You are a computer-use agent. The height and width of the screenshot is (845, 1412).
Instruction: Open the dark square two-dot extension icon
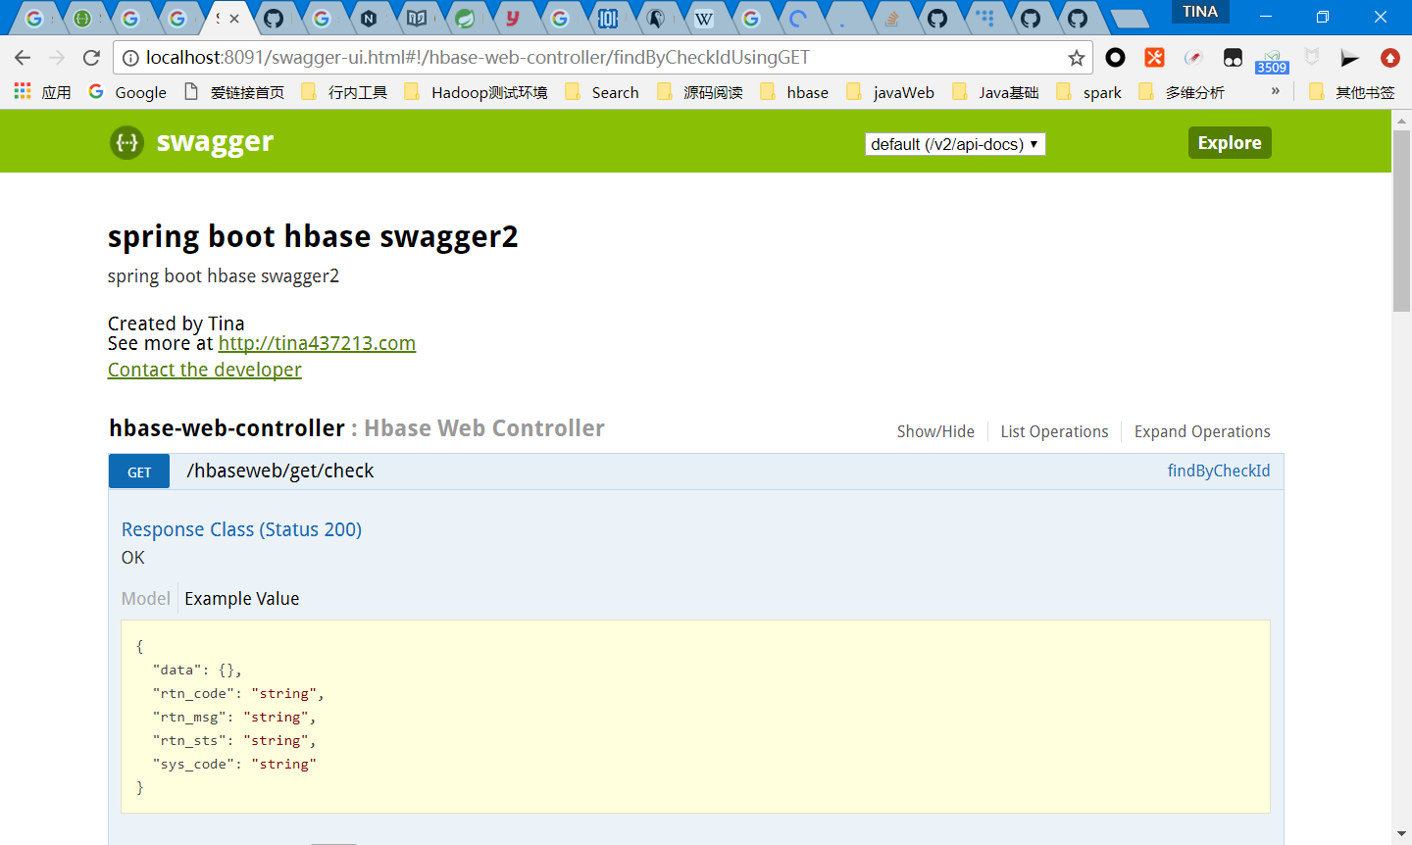(1233, 58)
